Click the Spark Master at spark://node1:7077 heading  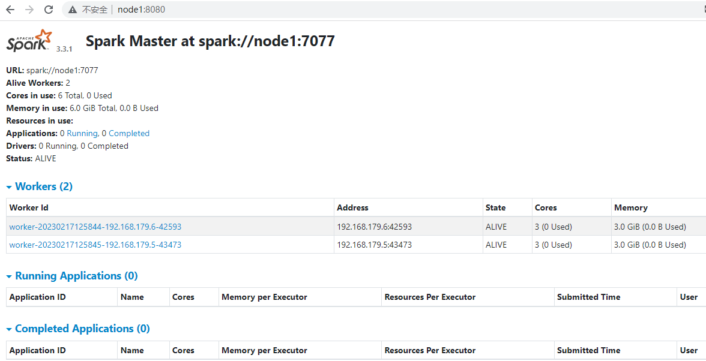pyautogui.click(x=210, y=41)
